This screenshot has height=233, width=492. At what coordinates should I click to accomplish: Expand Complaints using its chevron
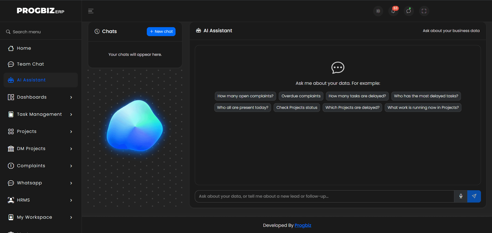pyautogui.click(x=71, y=166)
